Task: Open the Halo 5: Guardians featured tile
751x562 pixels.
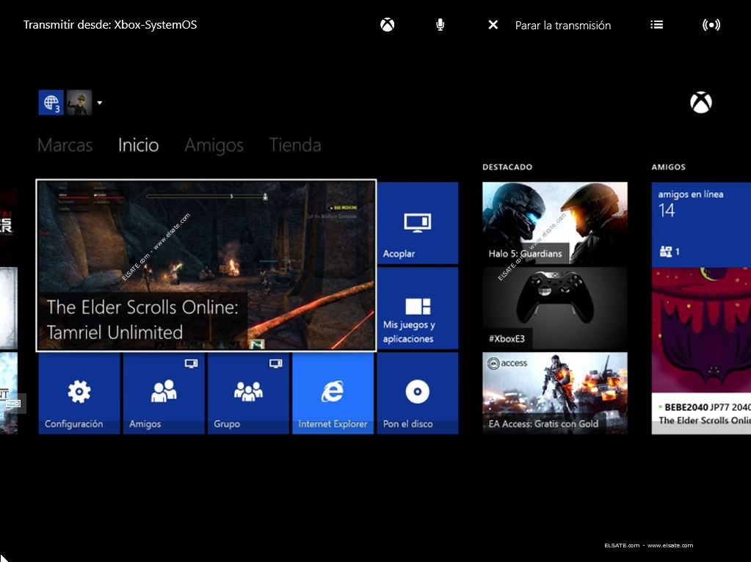Action: point(555,223)
